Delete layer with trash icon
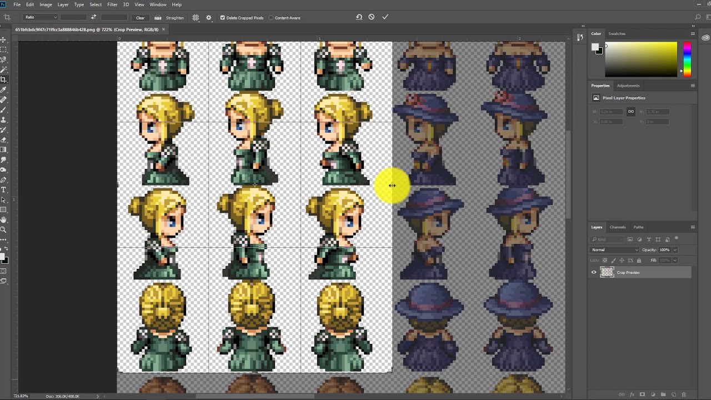The width and height of the screenshot is (711, 400). 684,394
